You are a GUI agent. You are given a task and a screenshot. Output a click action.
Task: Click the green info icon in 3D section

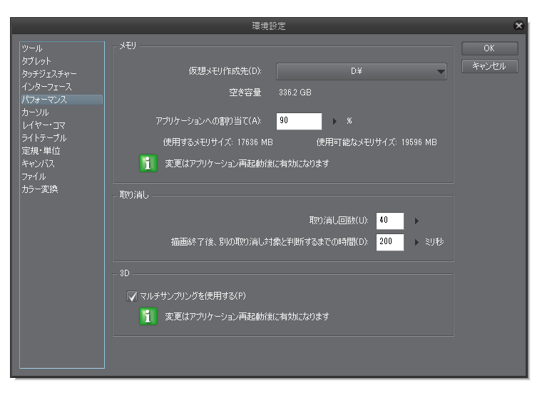tap(148, 317)
